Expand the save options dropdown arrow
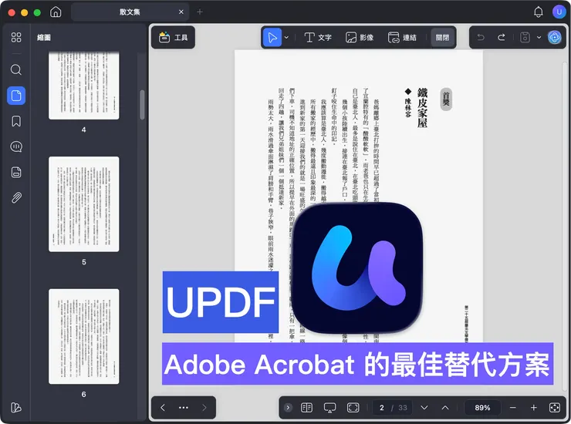The height and width of the screenshot is (424, 571). tap(539, 37)
